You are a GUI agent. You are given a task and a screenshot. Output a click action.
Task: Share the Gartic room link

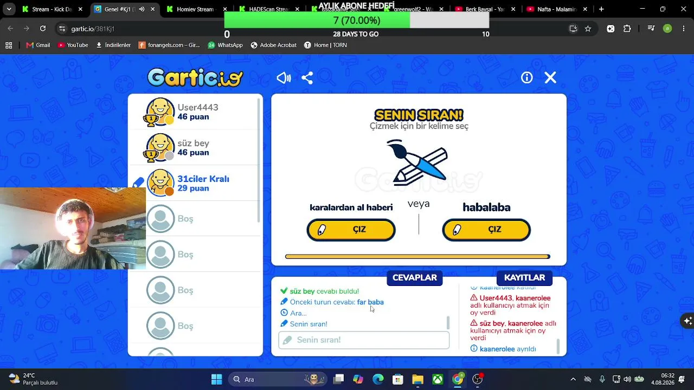click(x=307, y=78)
